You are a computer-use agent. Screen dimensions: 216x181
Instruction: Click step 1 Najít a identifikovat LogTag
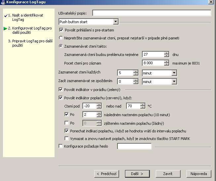(25, 17)
